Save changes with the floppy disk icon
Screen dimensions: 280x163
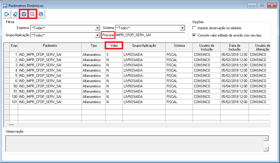point(24,14)
